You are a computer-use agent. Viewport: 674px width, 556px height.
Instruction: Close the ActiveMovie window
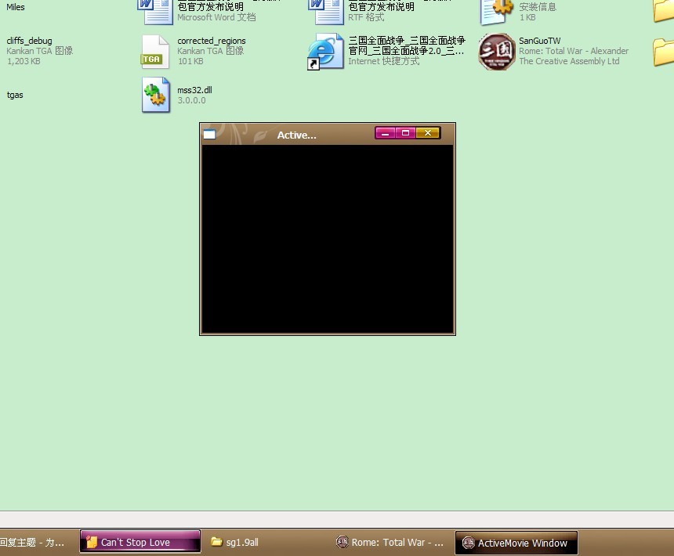pyautogui.click(x=428, y=133)
